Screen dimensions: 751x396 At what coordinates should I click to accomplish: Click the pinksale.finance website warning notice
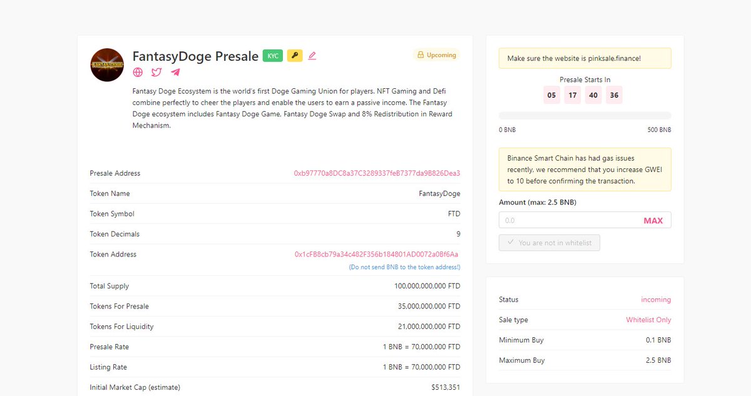[585, 58]
